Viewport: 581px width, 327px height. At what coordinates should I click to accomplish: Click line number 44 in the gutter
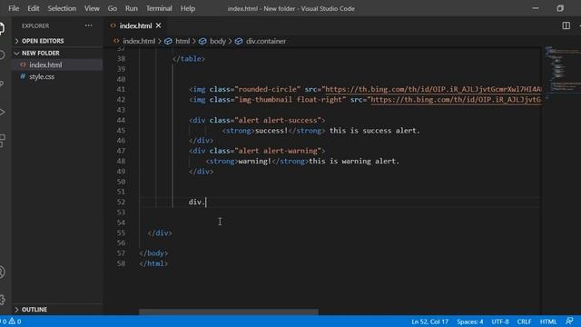121,120
